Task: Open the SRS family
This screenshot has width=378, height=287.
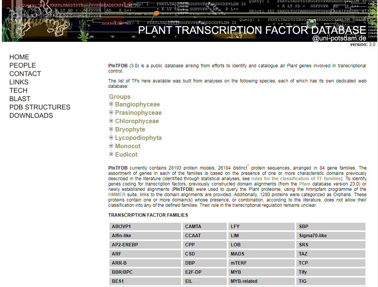Action: pos(331,245)
